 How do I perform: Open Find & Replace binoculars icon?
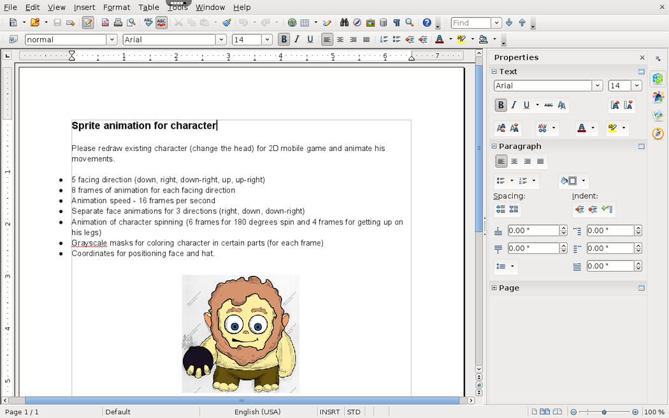(x=344, y=23)
